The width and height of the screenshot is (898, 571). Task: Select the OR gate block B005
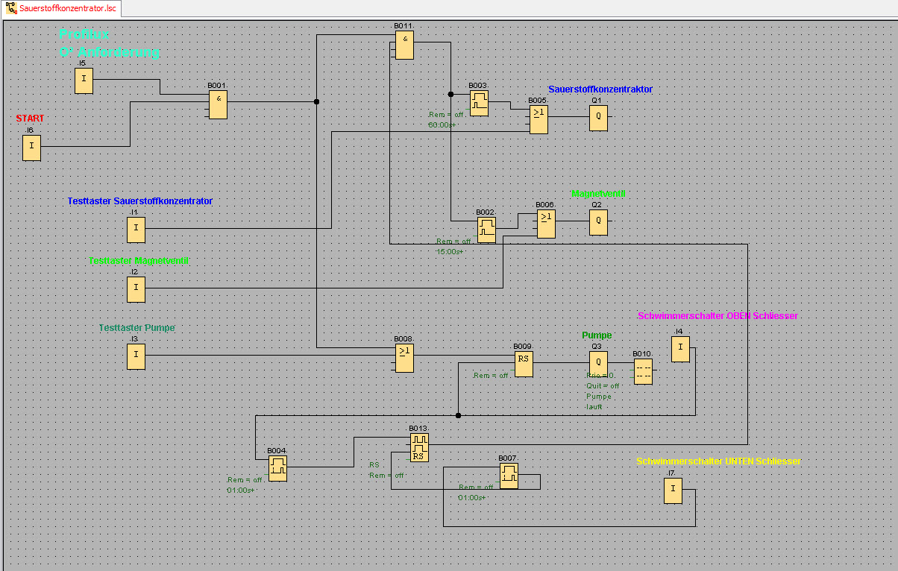pyautogui.click(x=539, y=120)
